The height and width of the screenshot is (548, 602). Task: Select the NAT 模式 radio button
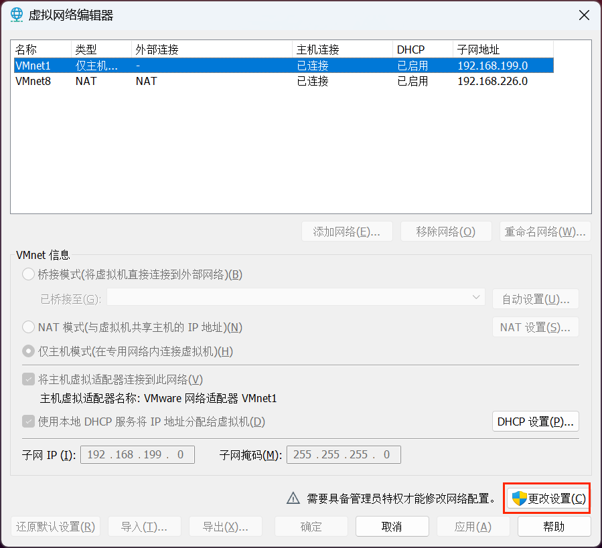(x=29, y=327)
